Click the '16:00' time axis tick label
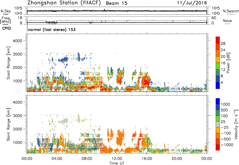The height and width of the screenshot is (165, 239). (147, 159)
